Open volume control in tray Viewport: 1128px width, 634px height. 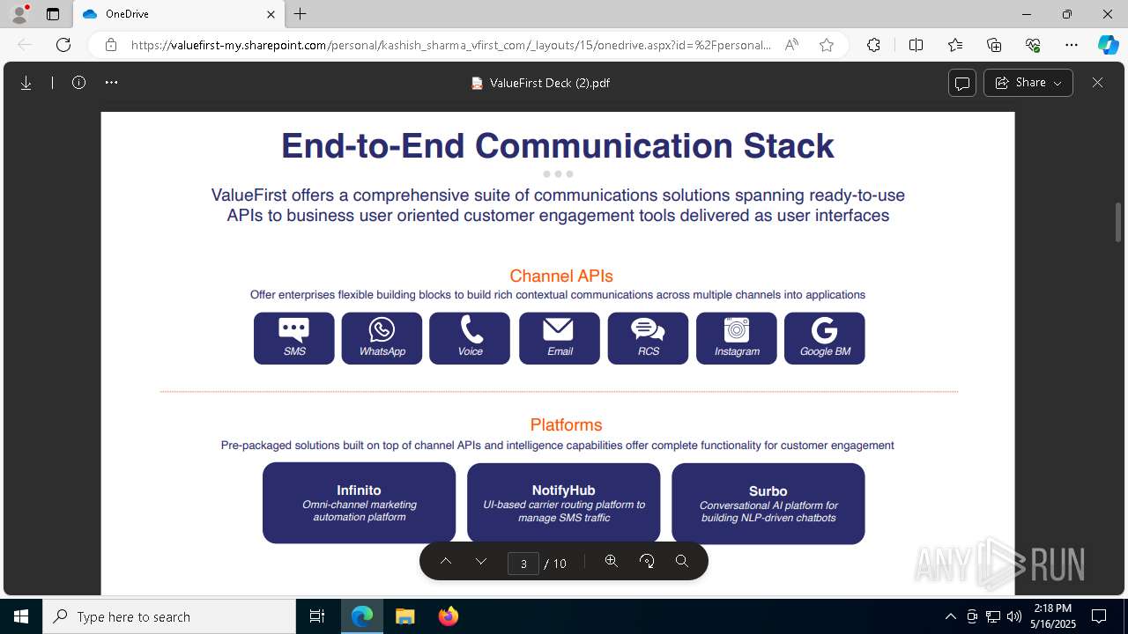pos(1013,616)
